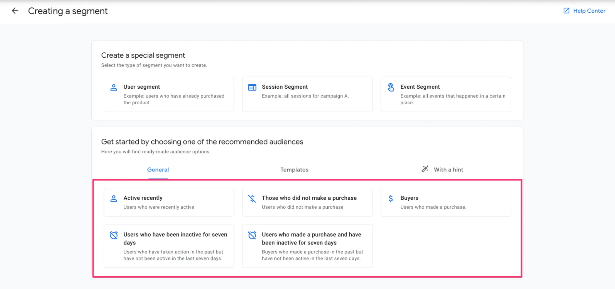This screenshot has width=615, height=289.
Task: Click the person icon on Active recently card
Action: click(x=114, y=198)
